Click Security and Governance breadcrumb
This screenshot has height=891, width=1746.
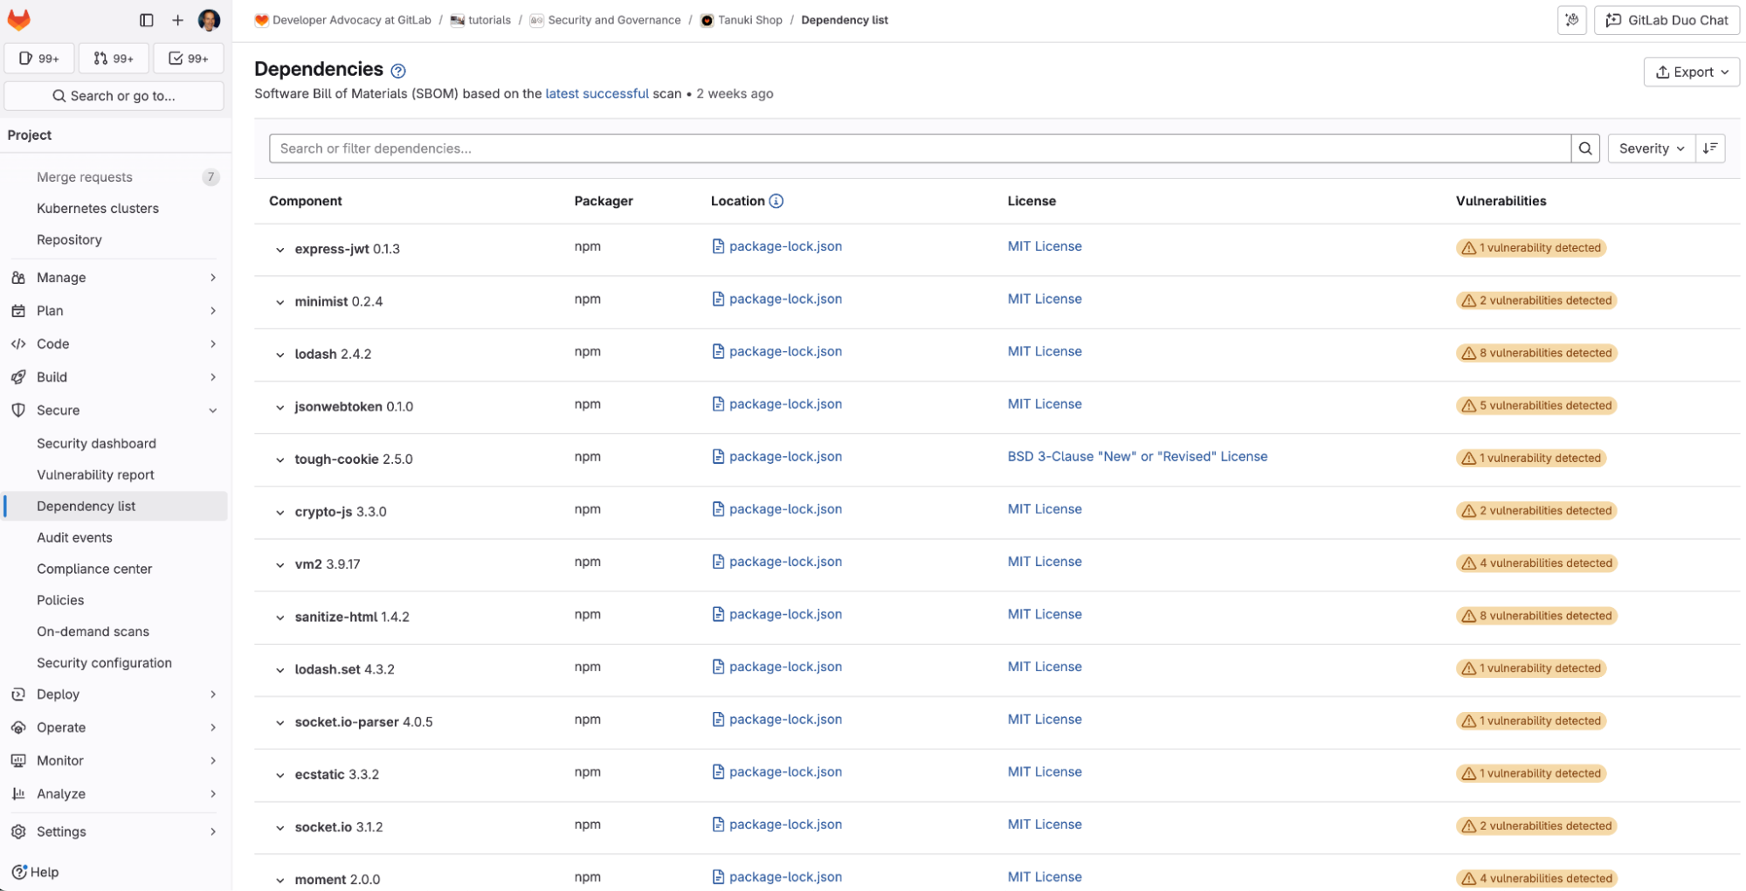point(614,20)
